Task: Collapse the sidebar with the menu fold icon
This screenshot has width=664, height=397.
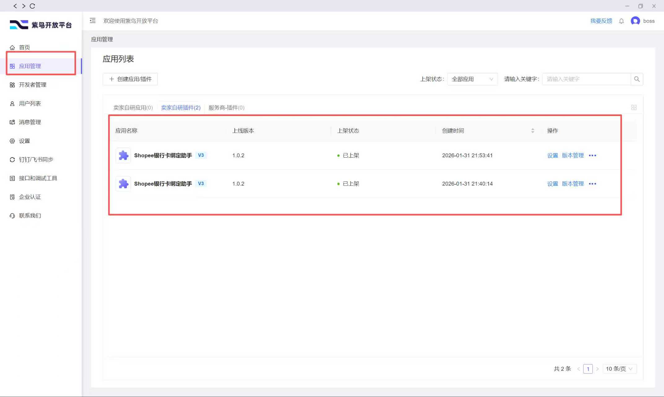Action: coord(93,20)
